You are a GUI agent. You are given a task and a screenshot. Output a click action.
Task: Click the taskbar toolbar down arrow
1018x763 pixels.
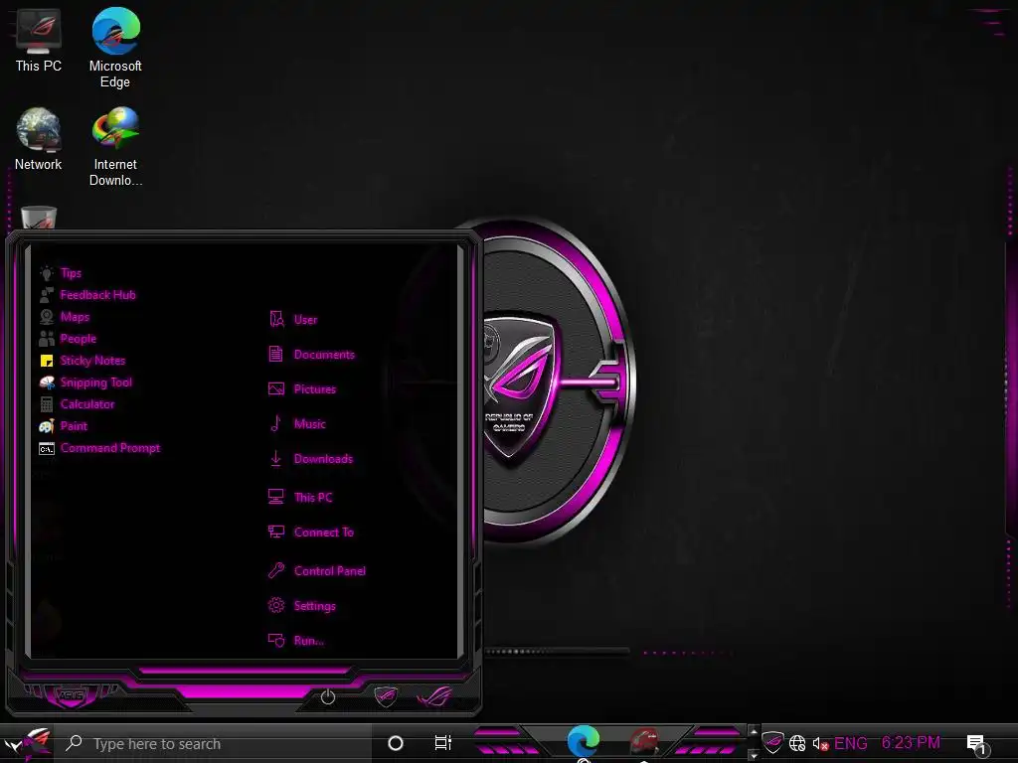tap(754, 755)
